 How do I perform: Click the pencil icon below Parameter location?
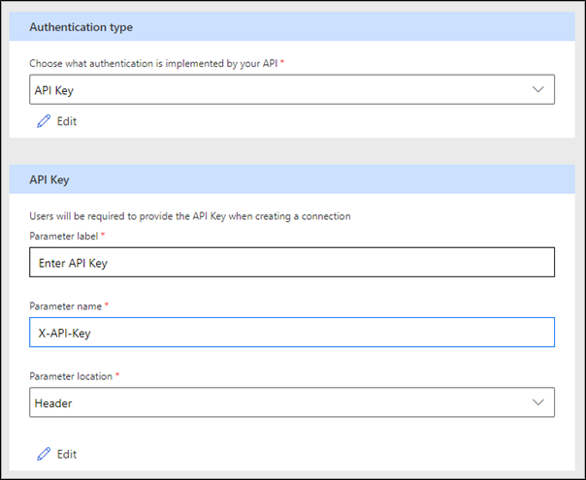pos(43,454)
